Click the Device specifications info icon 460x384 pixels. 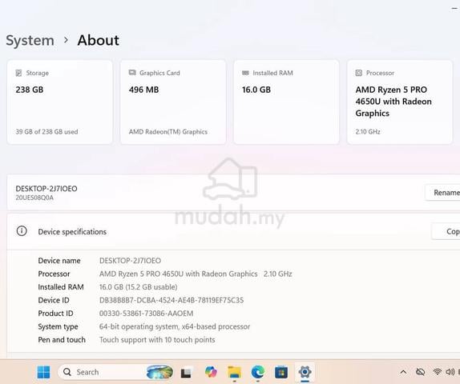pos(22,231)
